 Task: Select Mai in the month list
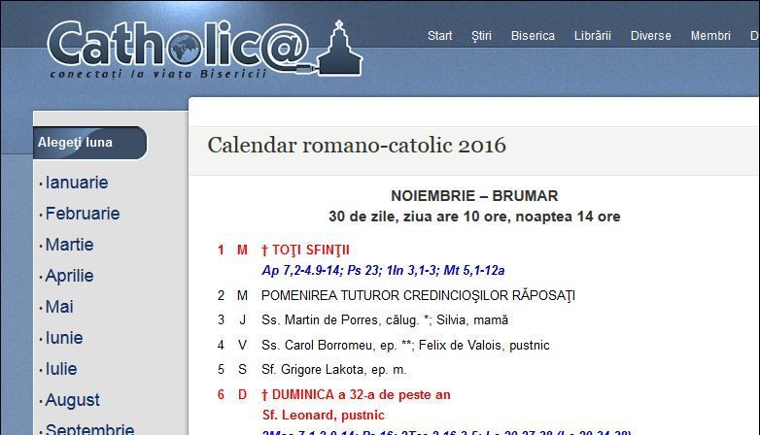(59, 307)
